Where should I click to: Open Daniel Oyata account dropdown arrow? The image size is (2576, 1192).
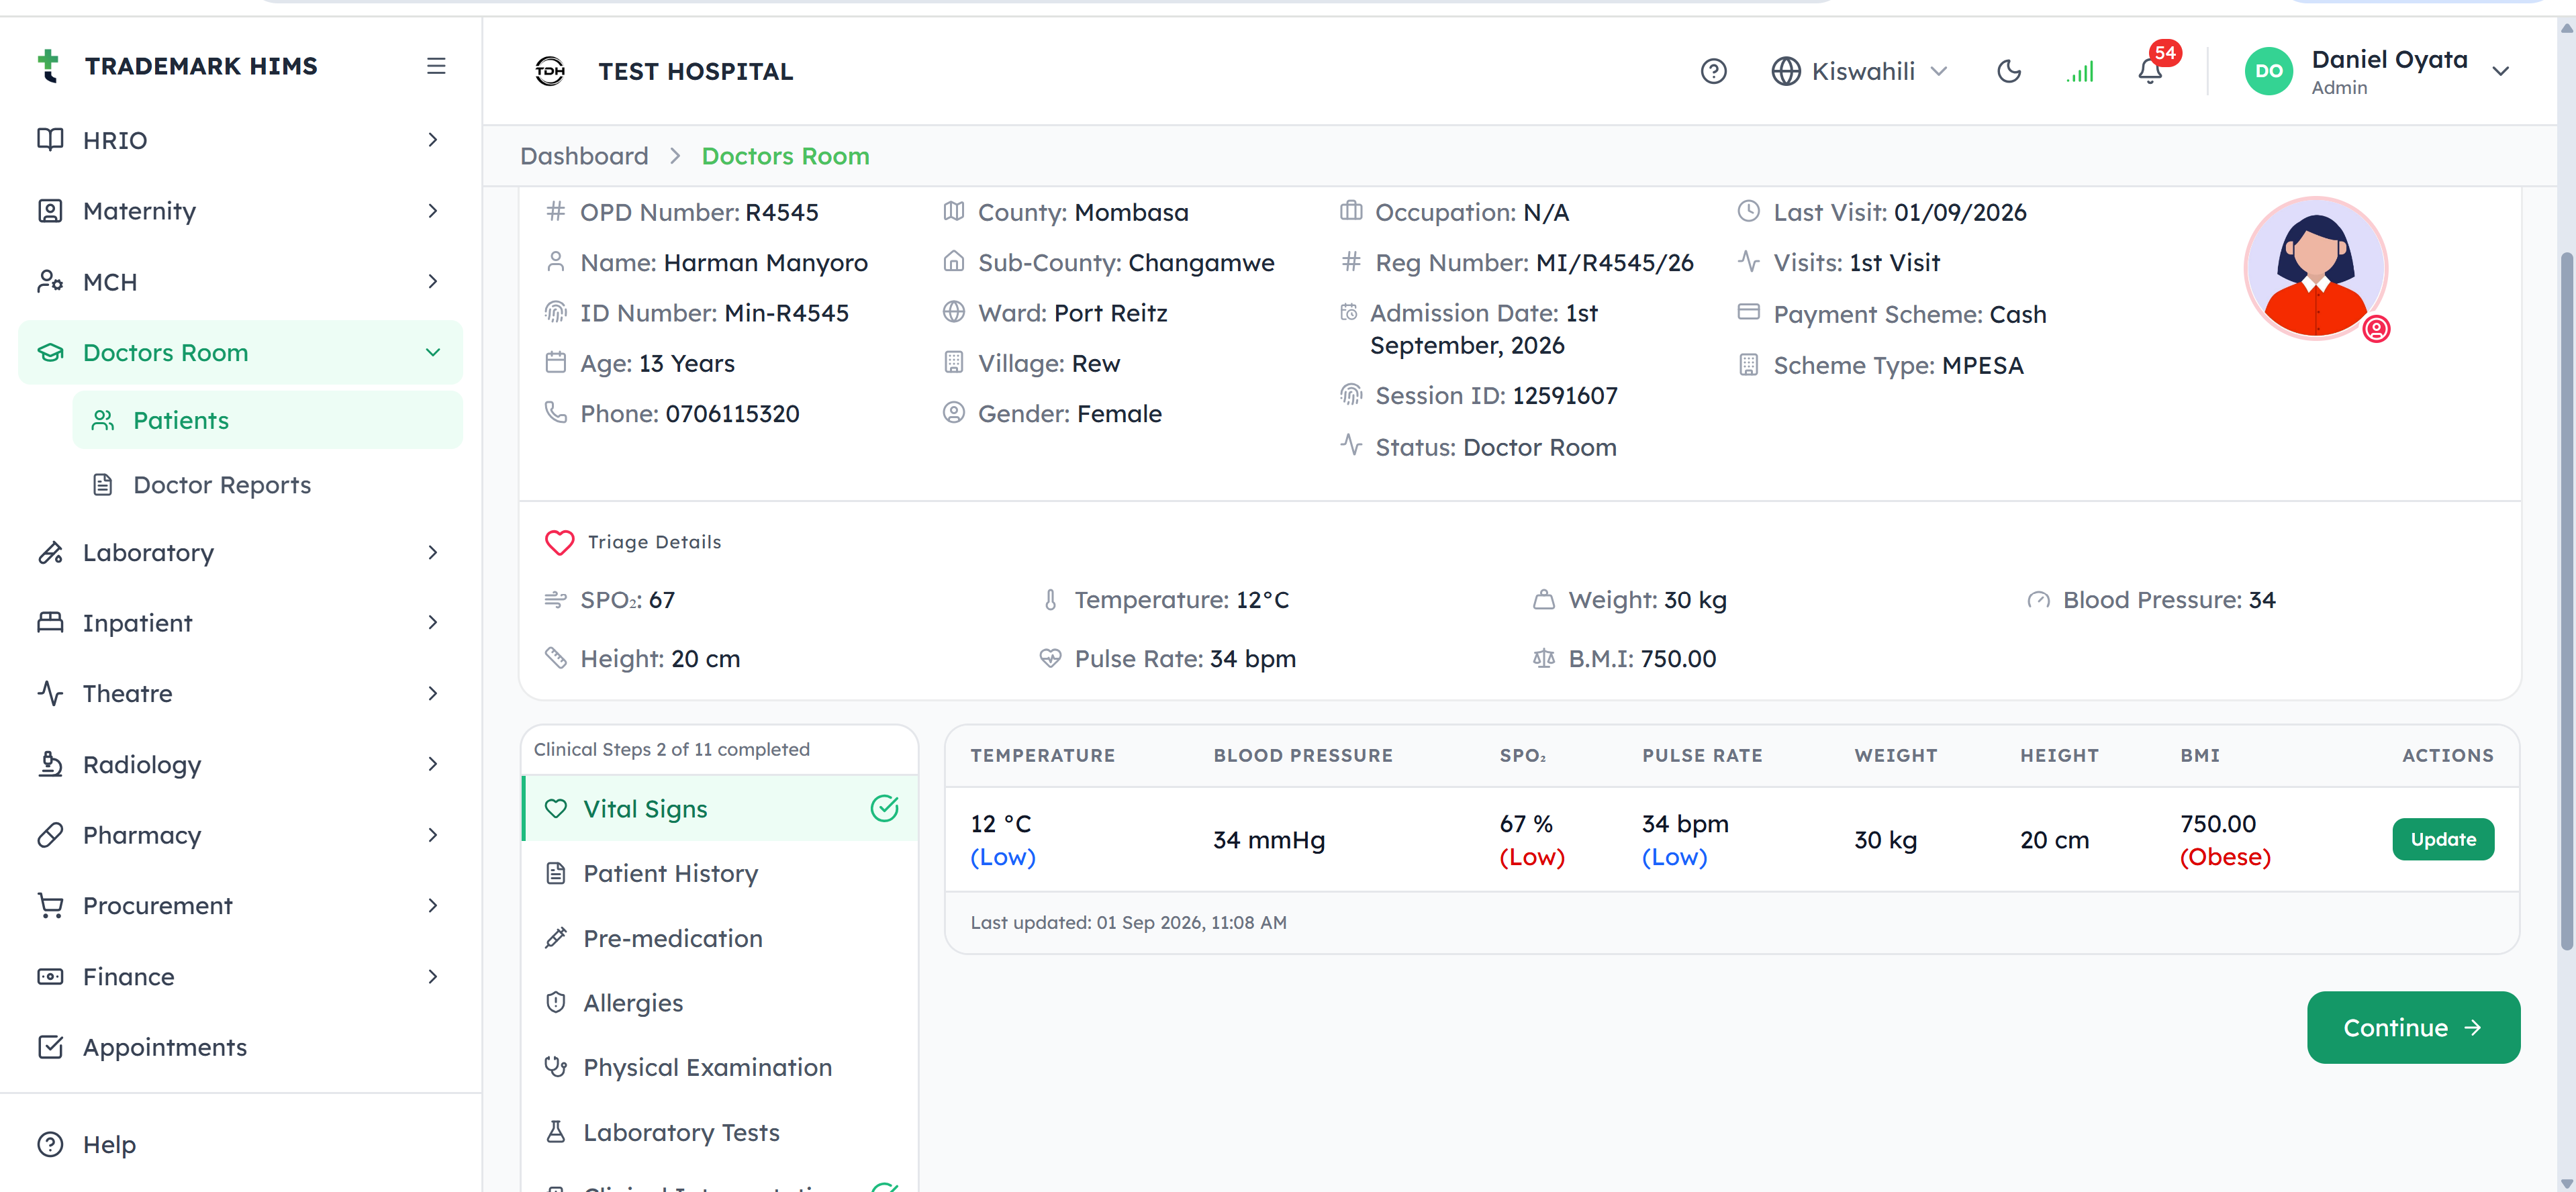point(2500,72)
